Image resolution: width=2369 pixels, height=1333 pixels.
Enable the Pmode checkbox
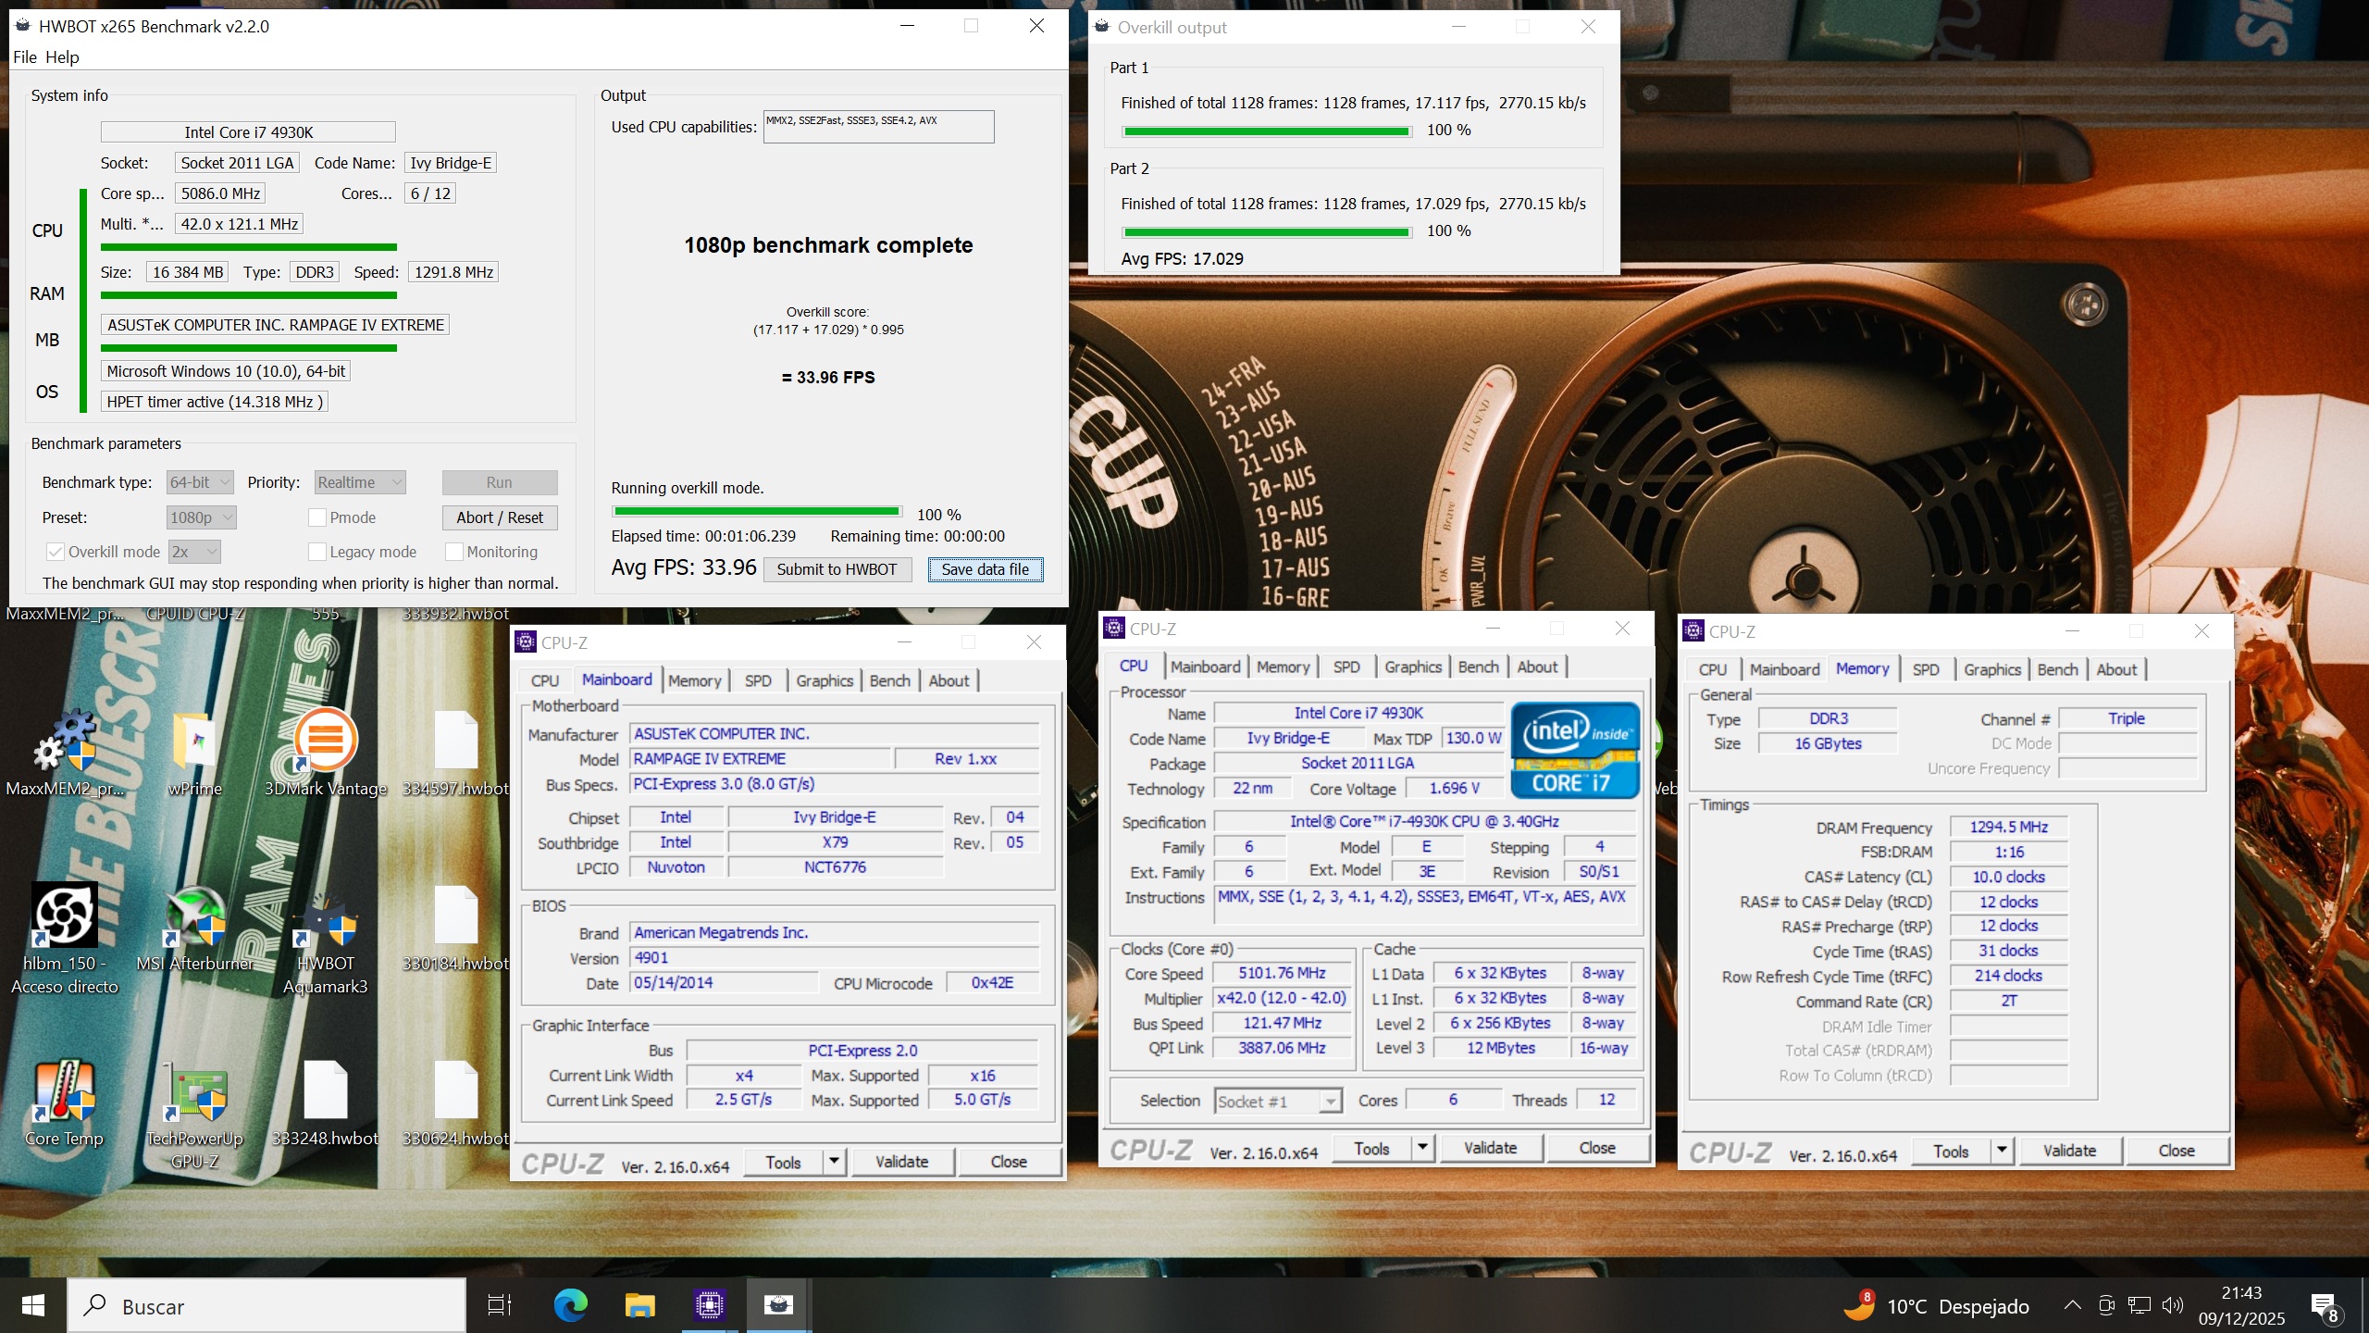pos(317,517)
